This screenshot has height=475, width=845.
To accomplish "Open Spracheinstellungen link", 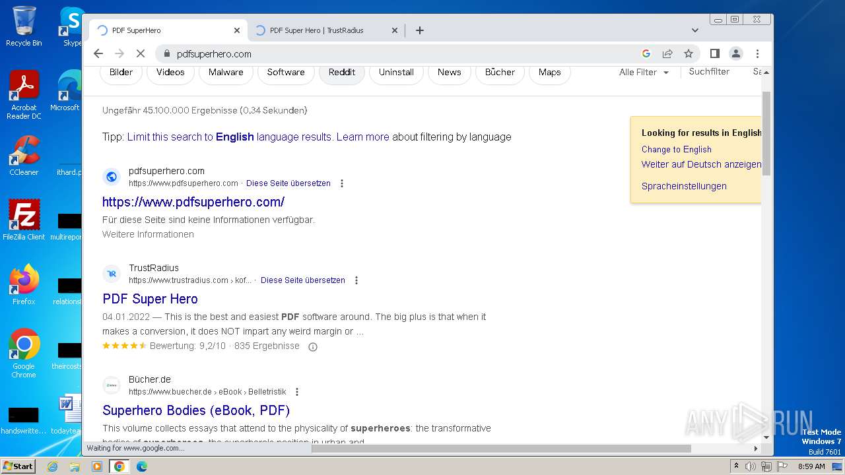I will (x=684, y=186).
